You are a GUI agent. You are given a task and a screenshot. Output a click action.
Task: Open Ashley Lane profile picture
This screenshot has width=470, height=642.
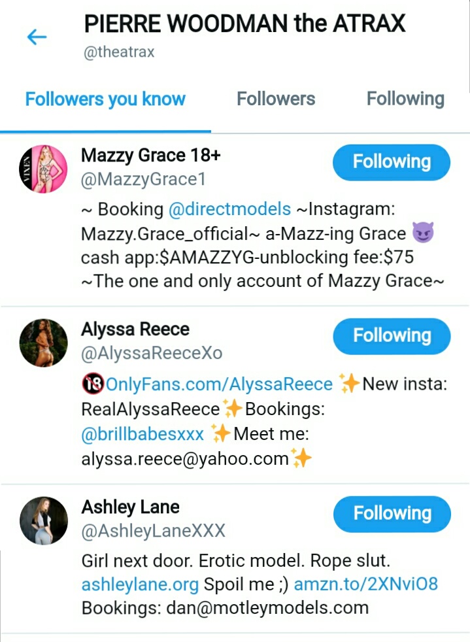(x=43, y=520)
